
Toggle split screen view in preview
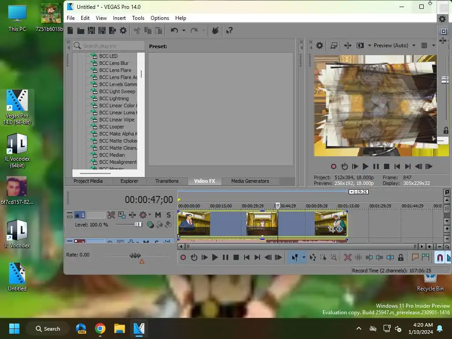360,45
